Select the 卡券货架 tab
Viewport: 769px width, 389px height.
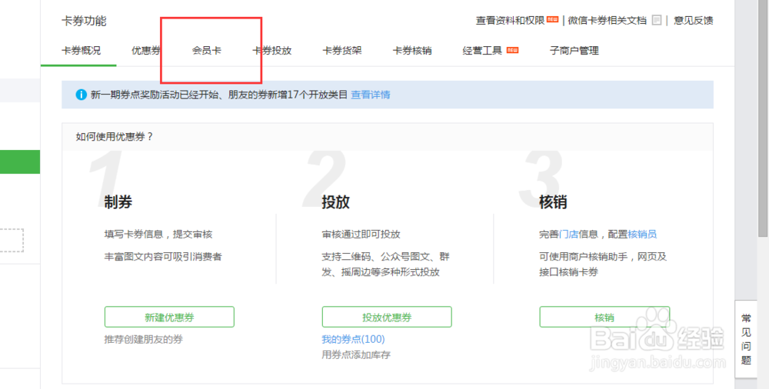point(342,51)
